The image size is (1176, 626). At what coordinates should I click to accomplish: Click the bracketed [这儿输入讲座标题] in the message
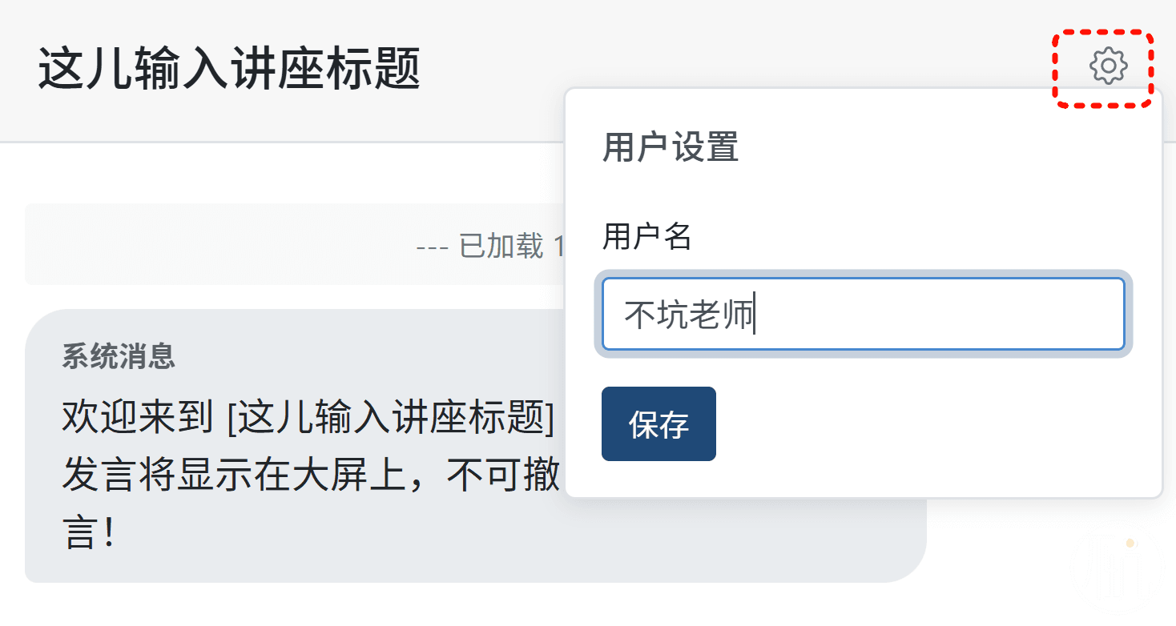[x=391, y=418]
